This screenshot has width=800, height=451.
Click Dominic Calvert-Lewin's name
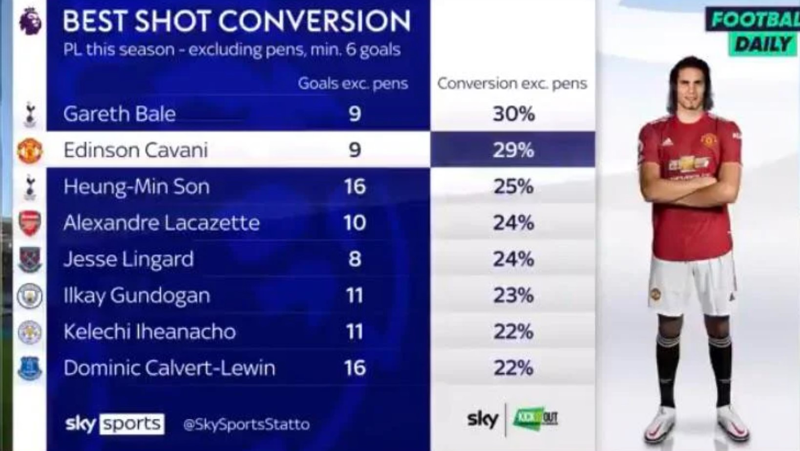169,368
